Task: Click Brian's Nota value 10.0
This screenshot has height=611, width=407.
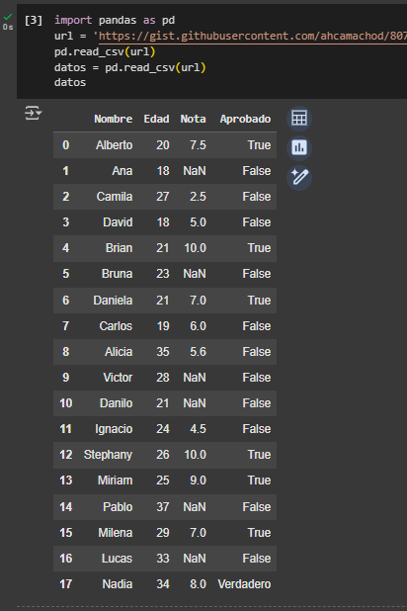Action: (x=196, y=248)
